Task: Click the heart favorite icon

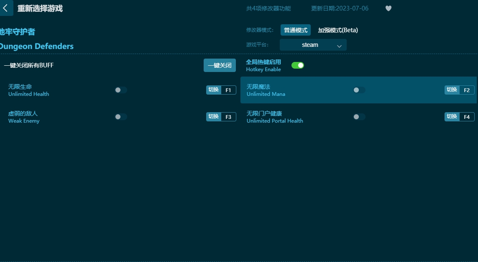Action: pos(389,8)
